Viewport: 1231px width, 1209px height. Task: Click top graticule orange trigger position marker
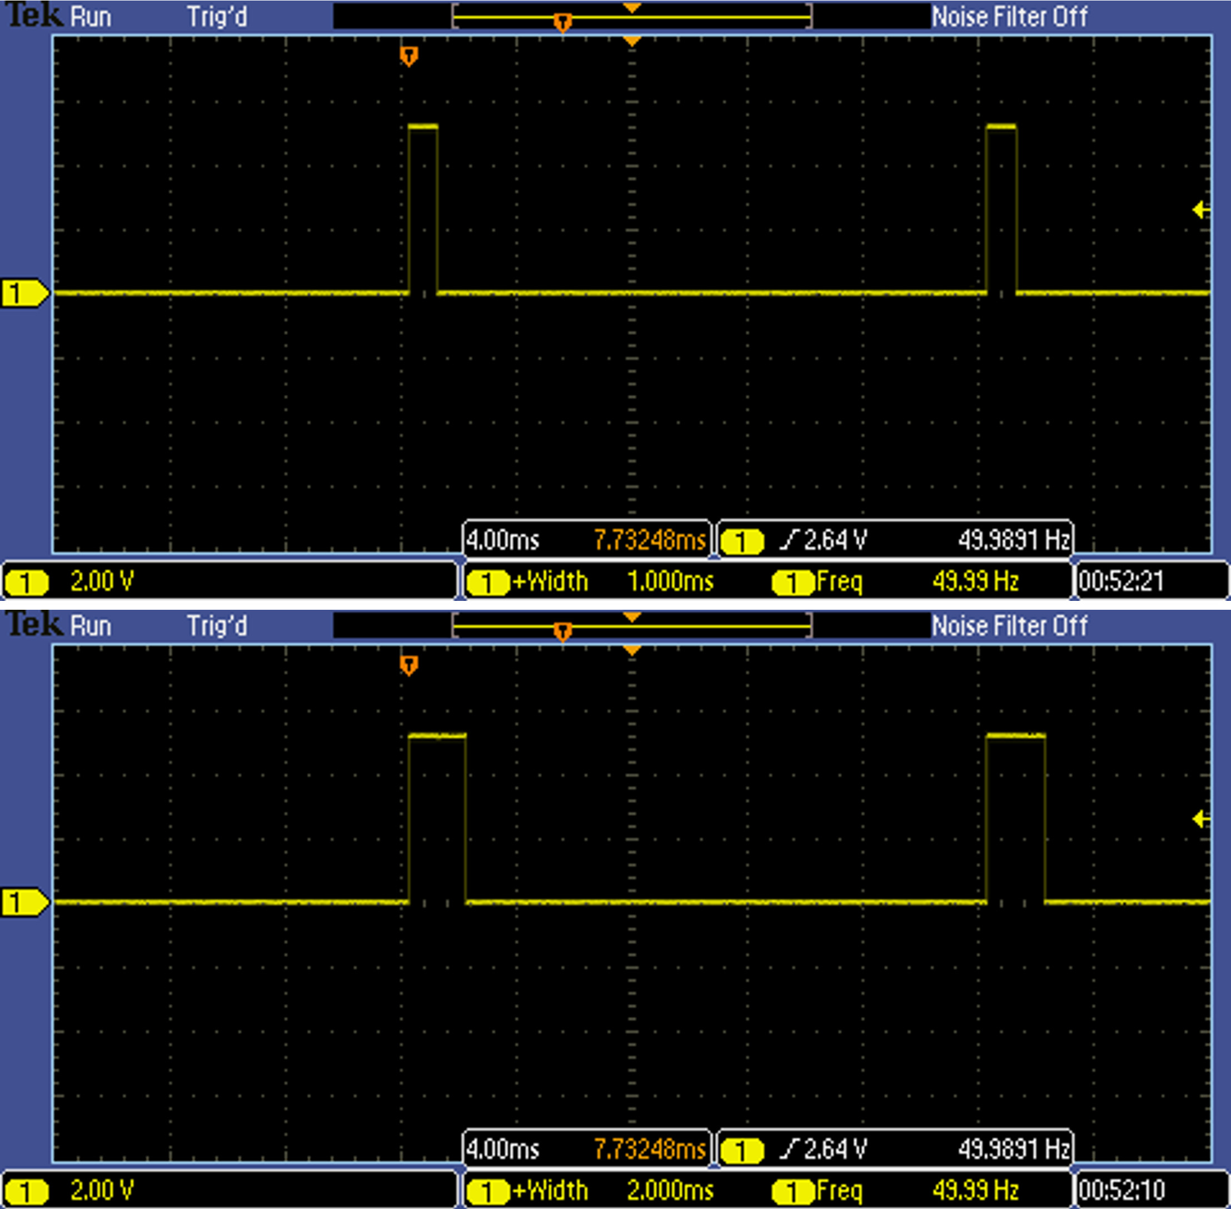pos(409,56)
